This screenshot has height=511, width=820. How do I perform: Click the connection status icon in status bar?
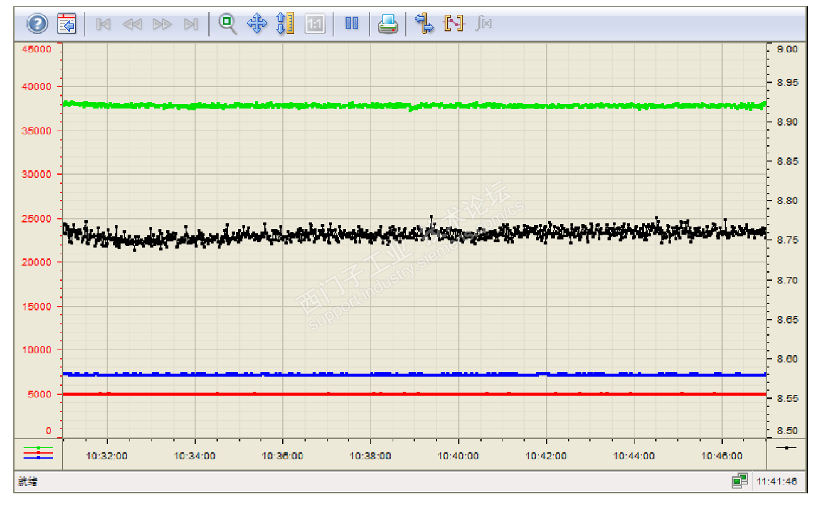[x=740, y=481]
